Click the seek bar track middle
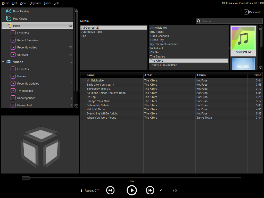264x198 pixels. tap(131, 178)
